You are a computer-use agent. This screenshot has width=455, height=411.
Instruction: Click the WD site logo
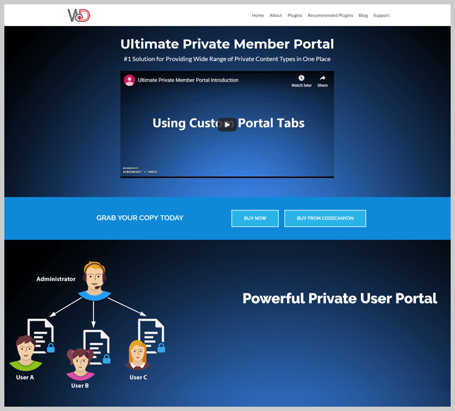click(x=79, y=16)
